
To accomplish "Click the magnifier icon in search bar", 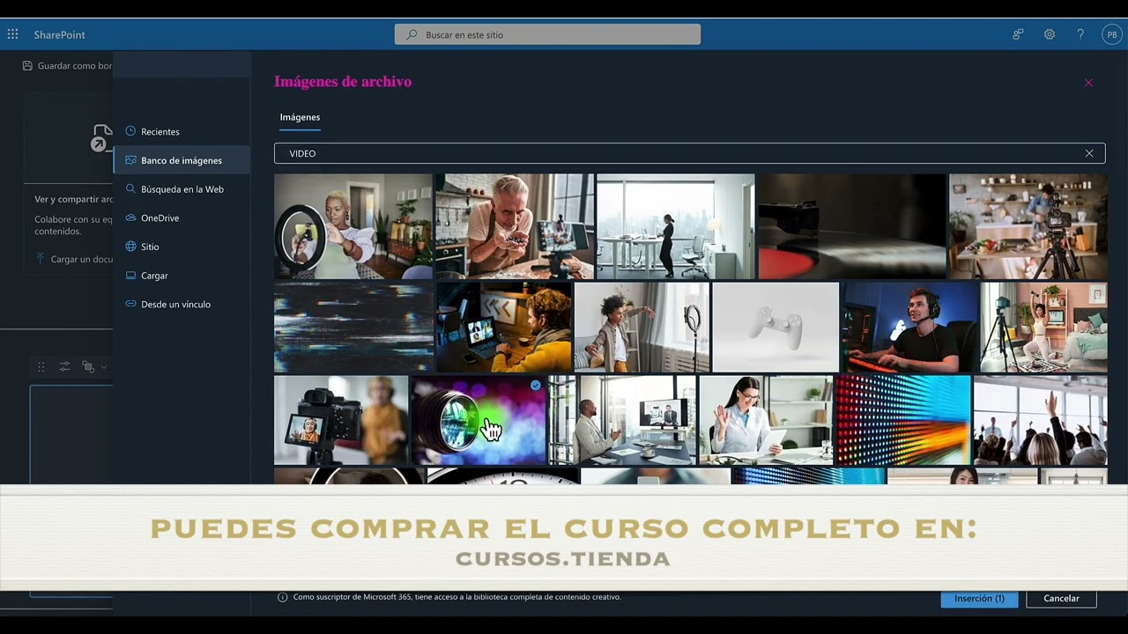I will 412,34.
